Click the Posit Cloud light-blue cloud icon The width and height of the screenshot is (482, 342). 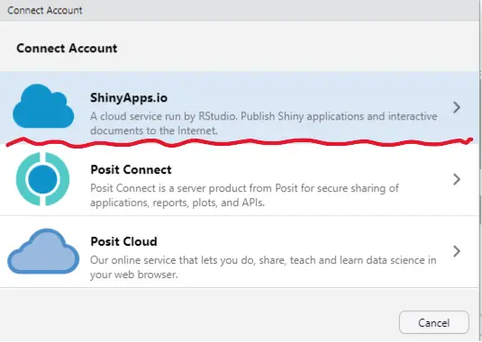pyautogui.click(x=43, y=251)
